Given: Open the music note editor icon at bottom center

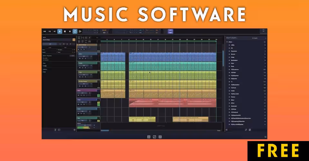Looking at the screenshot, I should click(x=154, y=137).
